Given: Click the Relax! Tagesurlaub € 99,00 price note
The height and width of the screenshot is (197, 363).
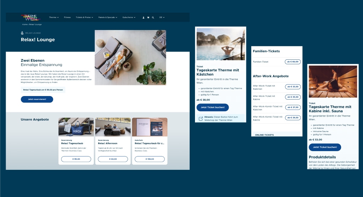Looking at the screenshot, I should click(x=43, y=90).
